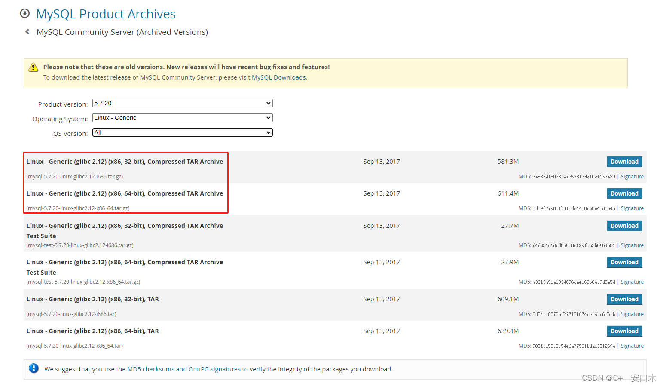
Task: Click the MD5 hash beginning 3a53fd180731
Action: point(574,177)
